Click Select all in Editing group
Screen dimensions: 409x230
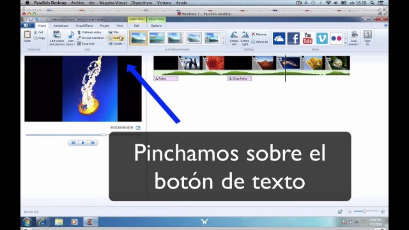259,42
